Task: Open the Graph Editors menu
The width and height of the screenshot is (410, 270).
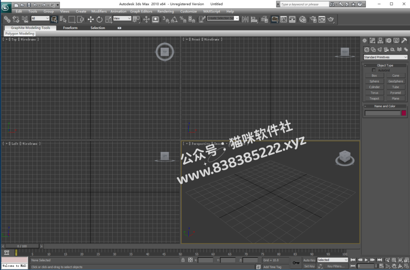Action: point(141,11)
